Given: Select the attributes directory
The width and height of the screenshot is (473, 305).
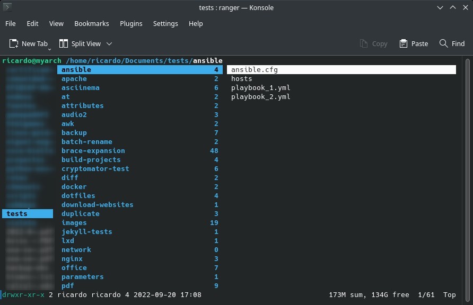Looking at the screenshot, I should point(140,106).
